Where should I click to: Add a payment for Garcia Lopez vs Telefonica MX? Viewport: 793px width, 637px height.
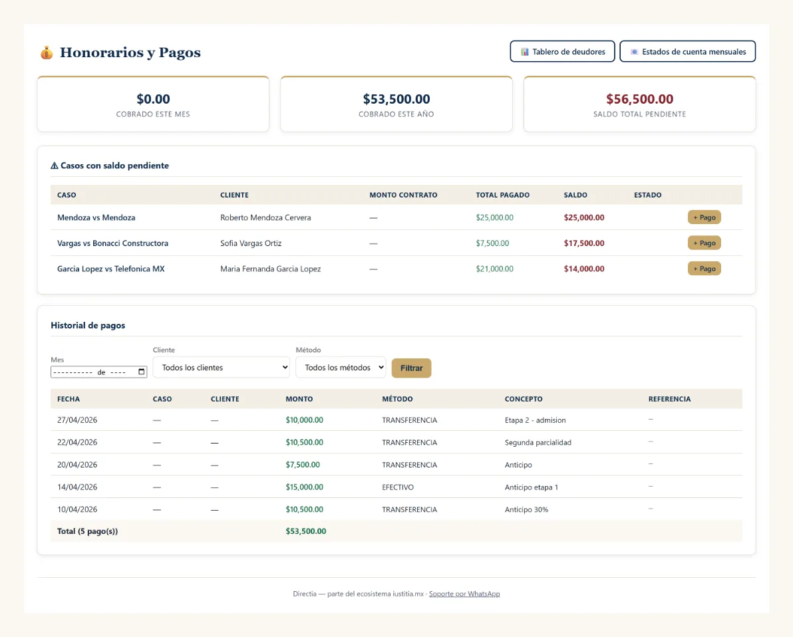(x=704, y=269)
